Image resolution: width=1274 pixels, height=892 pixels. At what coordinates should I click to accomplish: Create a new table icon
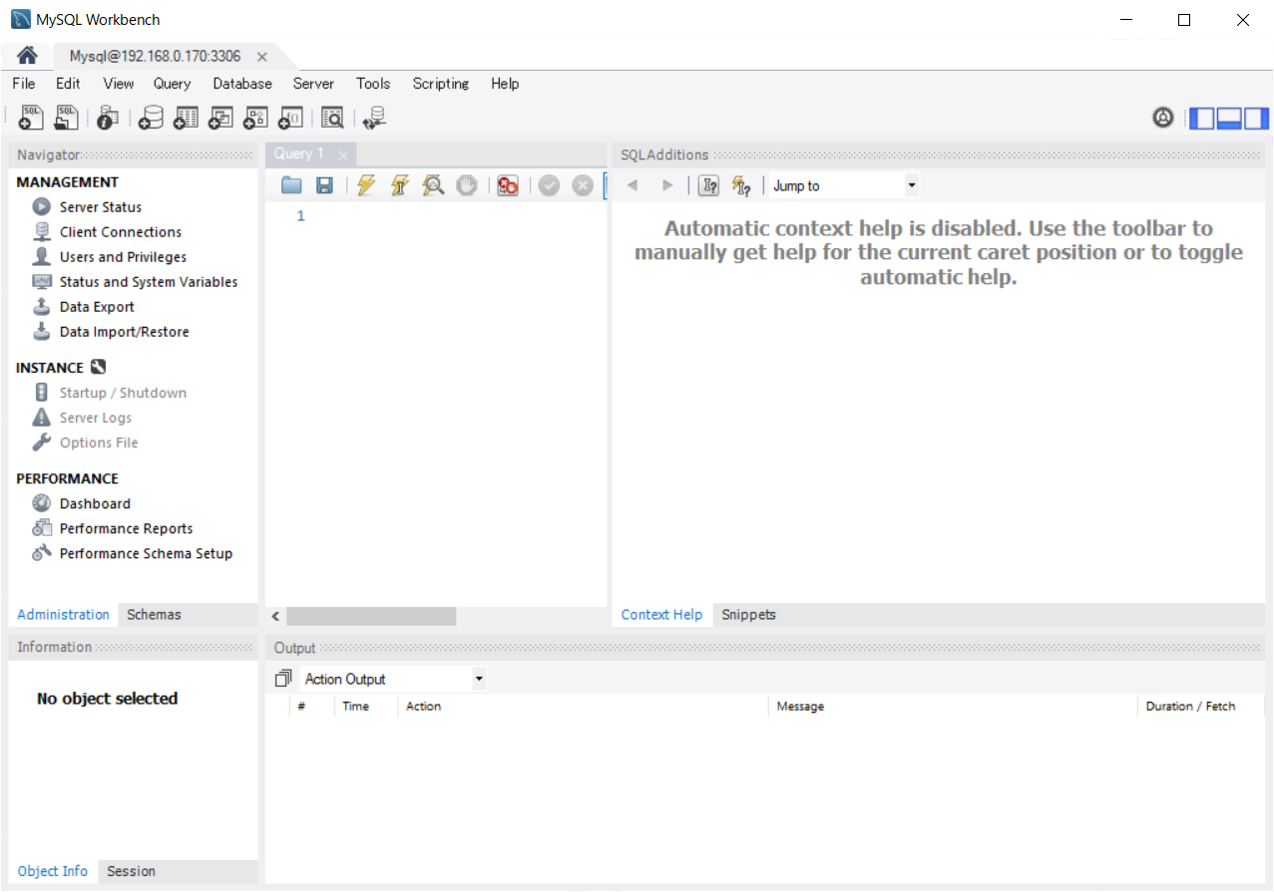pyautogui.click(x=186, y=118)
